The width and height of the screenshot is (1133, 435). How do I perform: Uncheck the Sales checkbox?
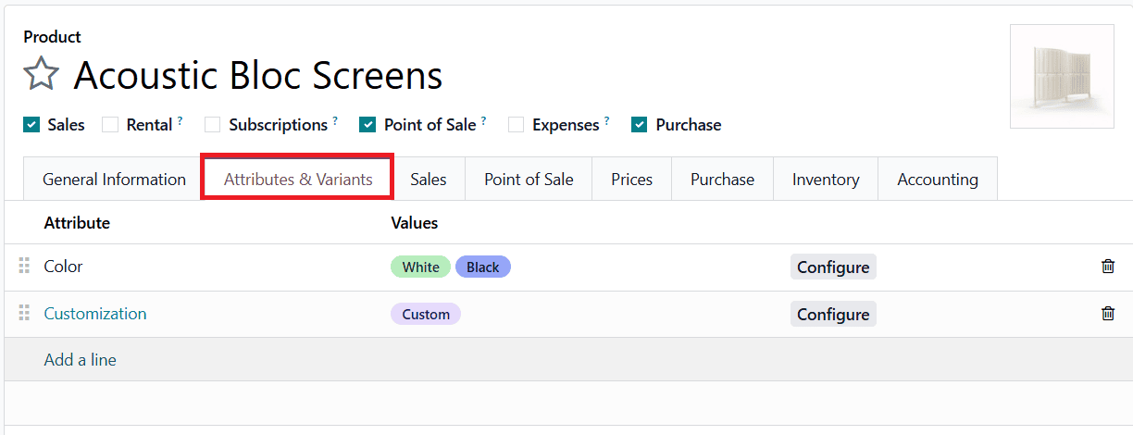pos(32,125)
